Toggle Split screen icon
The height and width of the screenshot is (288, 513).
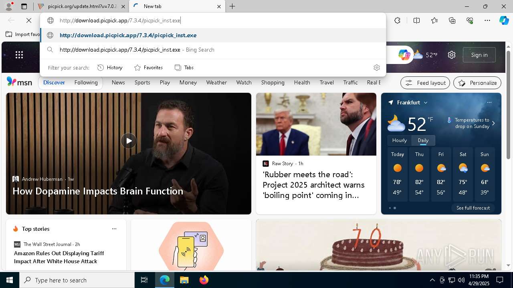[416, 20]
